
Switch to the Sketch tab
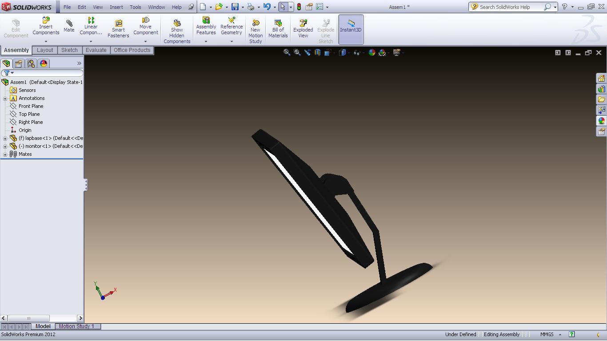coord(69,50)
